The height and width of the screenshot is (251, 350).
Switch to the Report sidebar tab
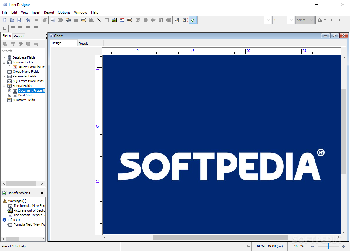[x=19, y=36]
